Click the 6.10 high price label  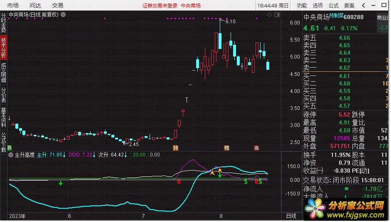point(231,22)
